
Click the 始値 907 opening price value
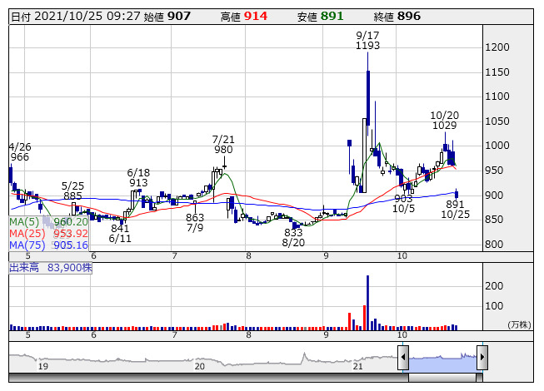tap(176, 16)
